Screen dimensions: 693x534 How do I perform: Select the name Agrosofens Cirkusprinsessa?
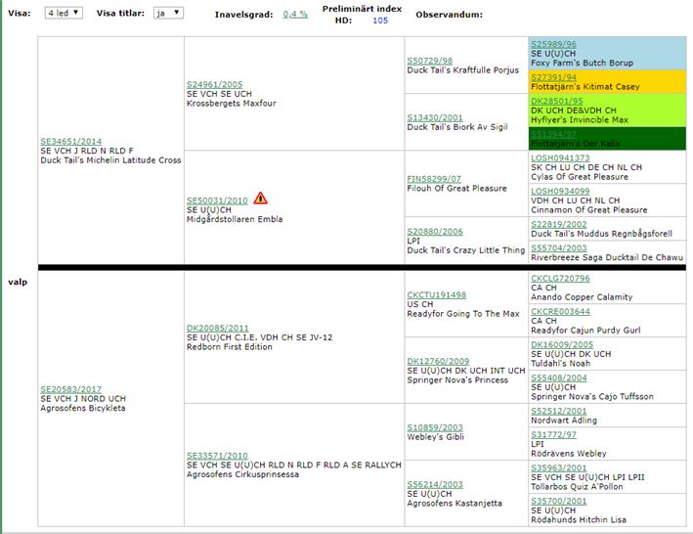coord(242,474)
